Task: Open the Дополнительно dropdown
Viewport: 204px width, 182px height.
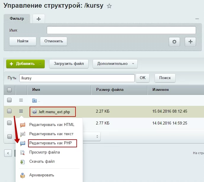Action: tap(115, 64)
